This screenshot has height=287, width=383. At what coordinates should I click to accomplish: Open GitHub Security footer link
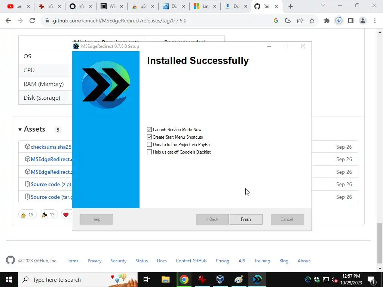[x=119, y=260]
